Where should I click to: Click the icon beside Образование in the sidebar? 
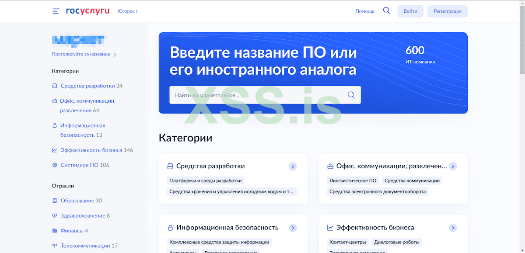point(54,200)
